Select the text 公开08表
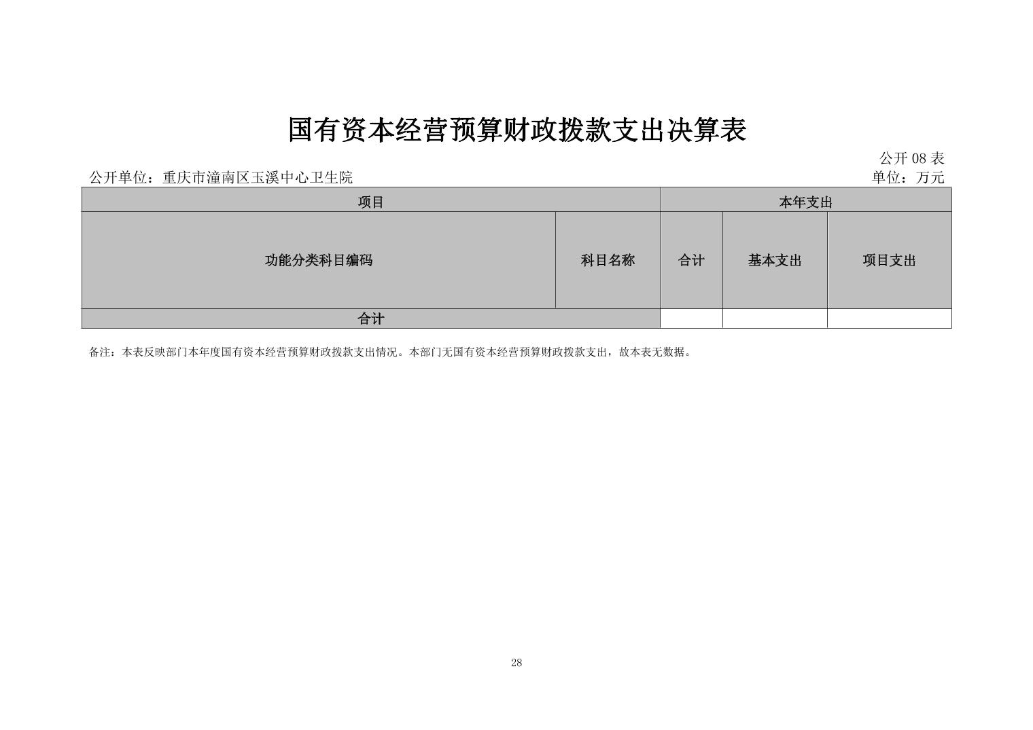1033x730 pixels. pyautogui.click(x=911, y=159)
